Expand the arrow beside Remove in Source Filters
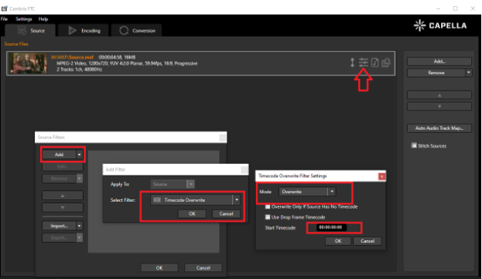Viewport: 482px width, 279px height. tap(80, 179)
